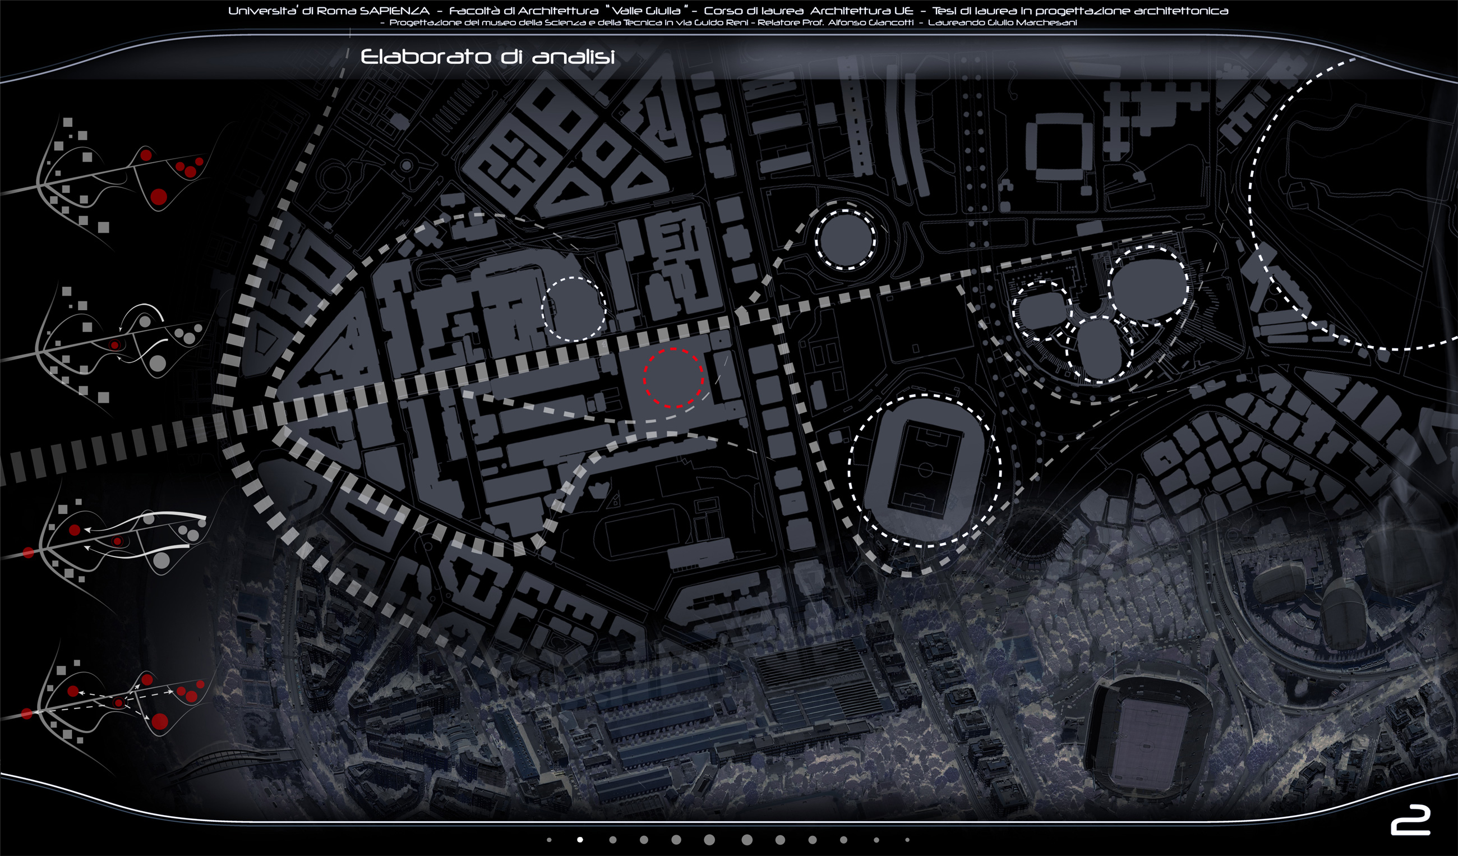Select the small round domed building's dashed circle

point(845,238)
